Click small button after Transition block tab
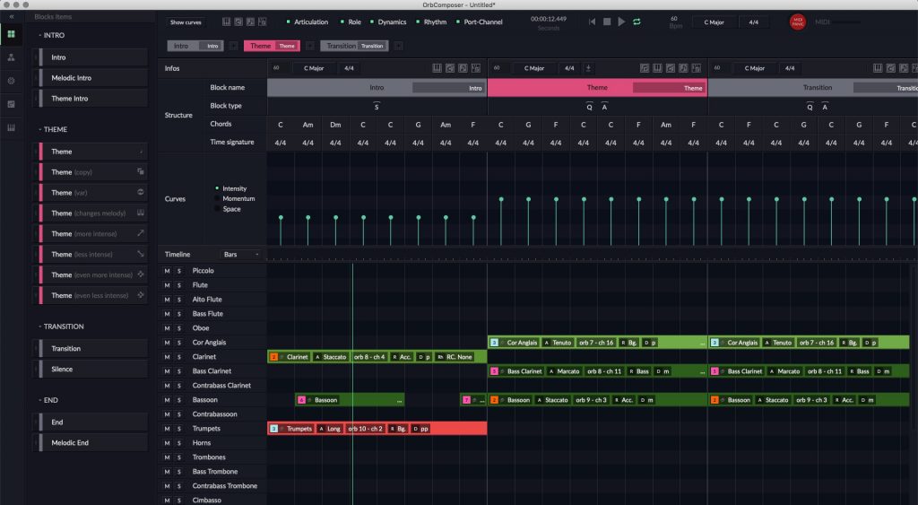 tap(398, 46)
